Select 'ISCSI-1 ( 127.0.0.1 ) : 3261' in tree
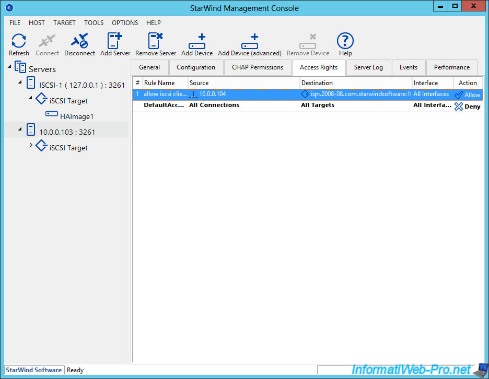The height and width of the screenshot is (379, 489). tap(82, 85)
